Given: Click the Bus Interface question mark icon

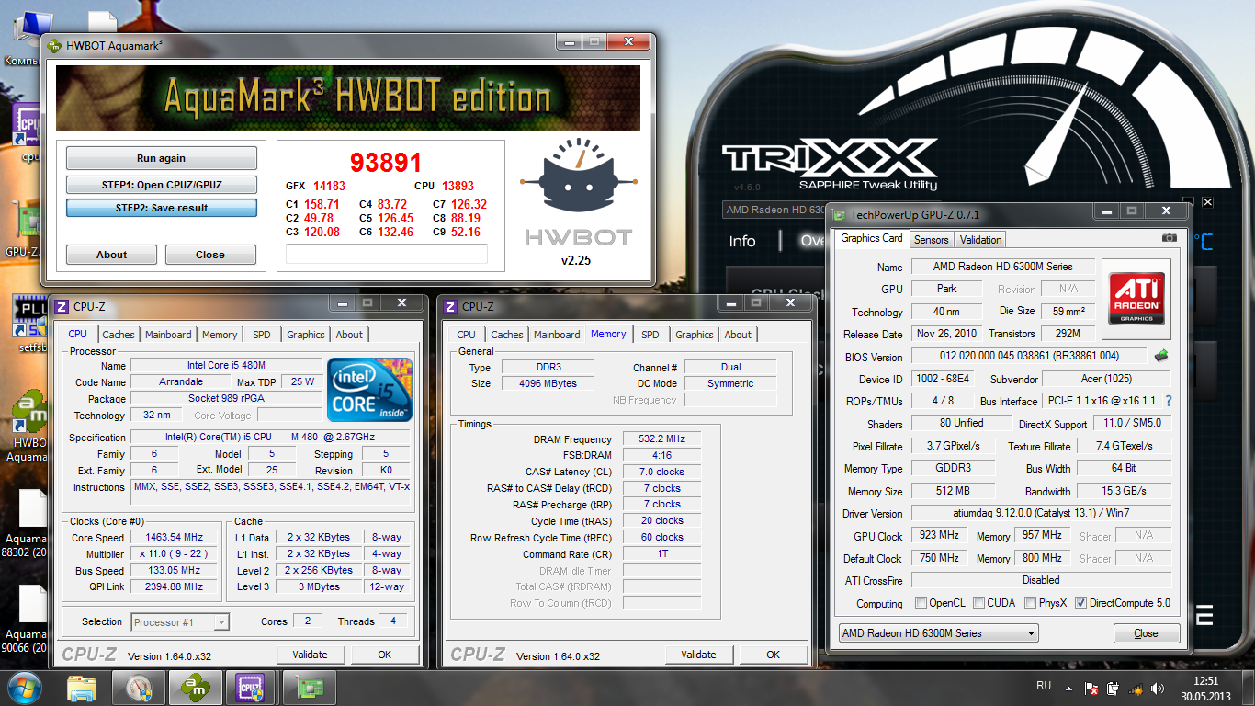Looking at the screenshot, I should point(1169,401).
